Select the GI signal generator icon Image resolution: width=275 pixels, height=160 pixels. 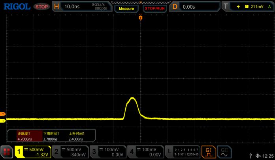[208, 152]
